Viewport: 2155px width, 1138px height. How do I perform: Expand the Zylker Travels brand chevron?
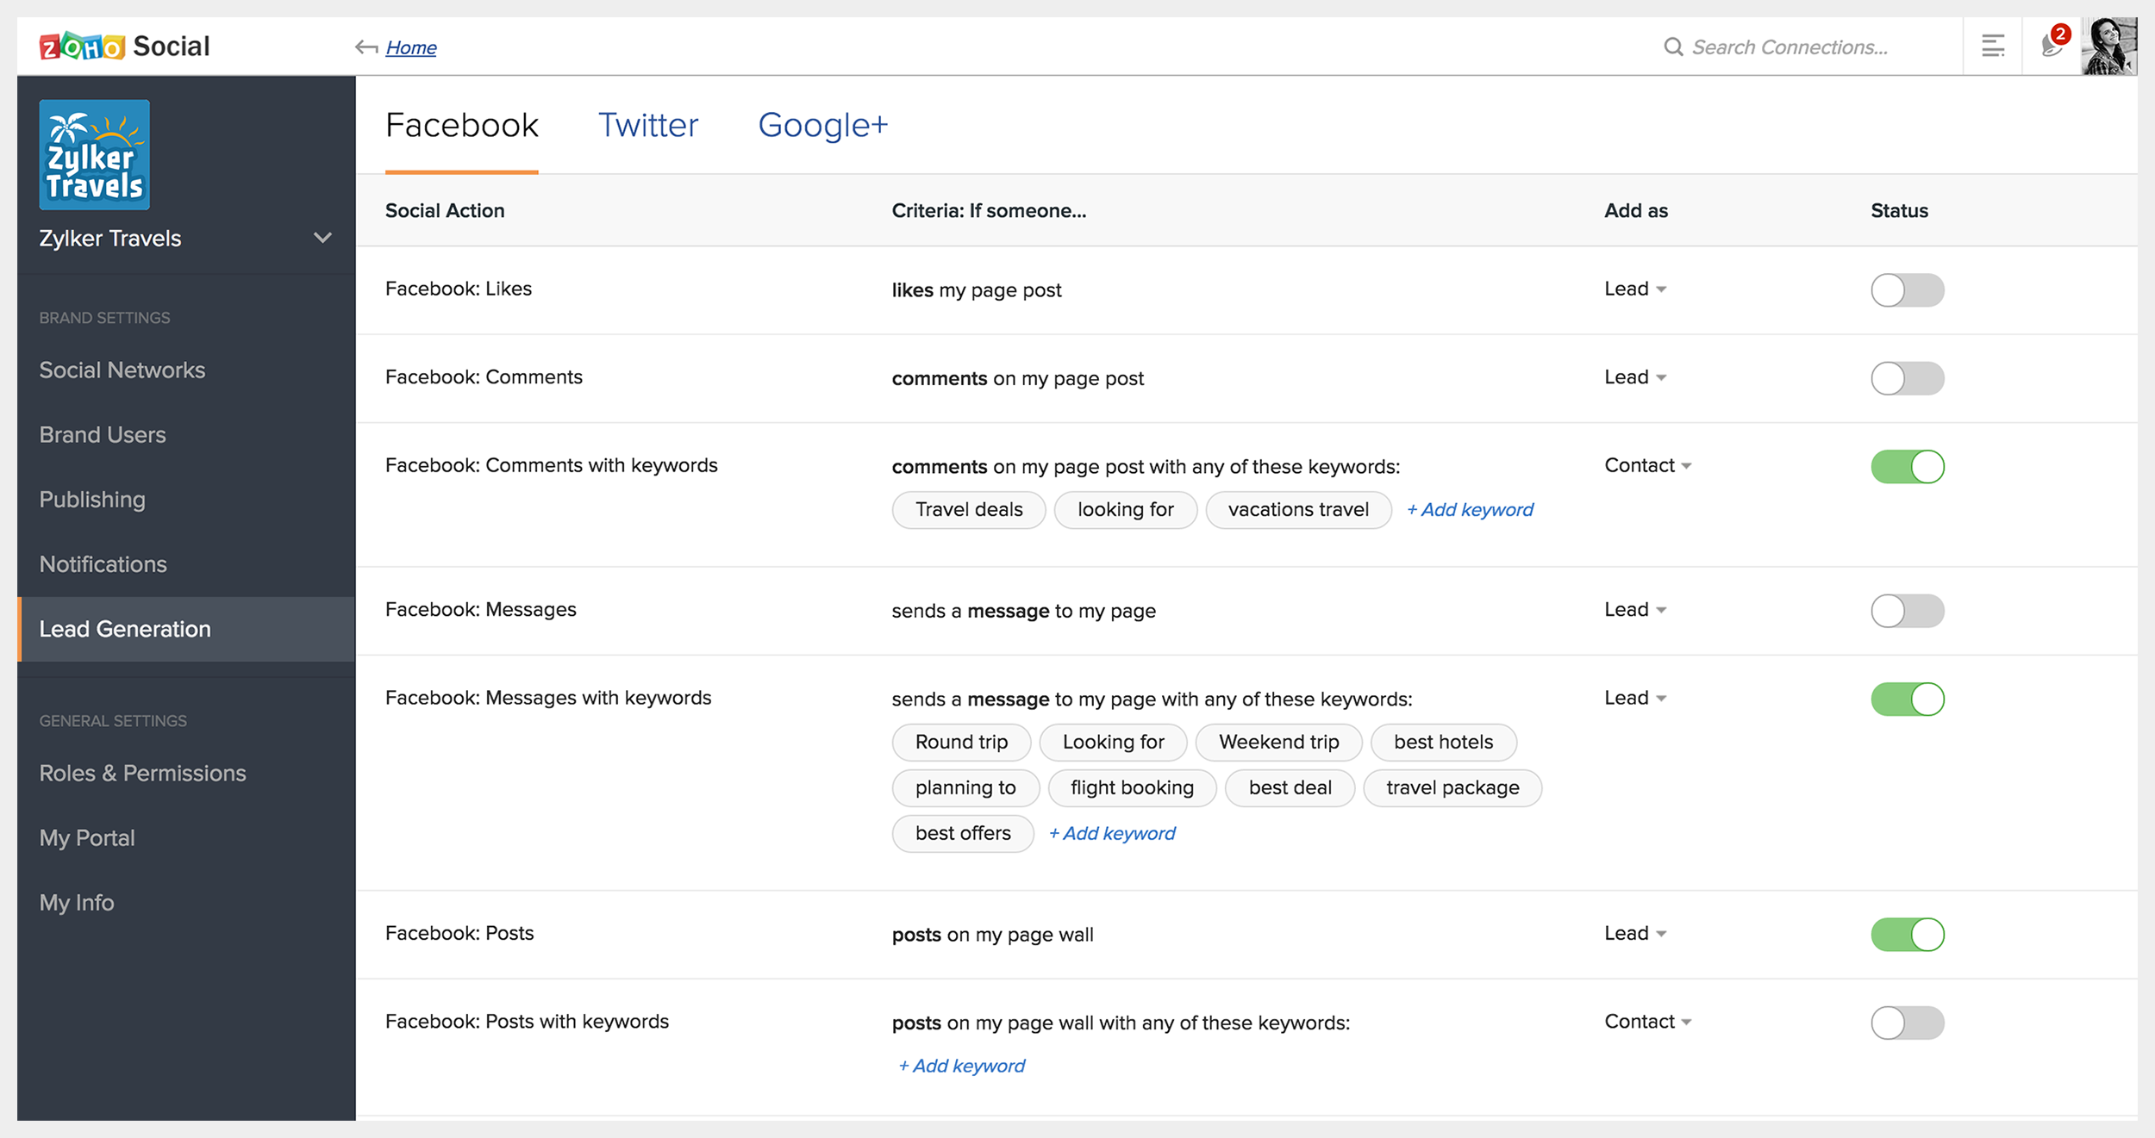(322, 238)
